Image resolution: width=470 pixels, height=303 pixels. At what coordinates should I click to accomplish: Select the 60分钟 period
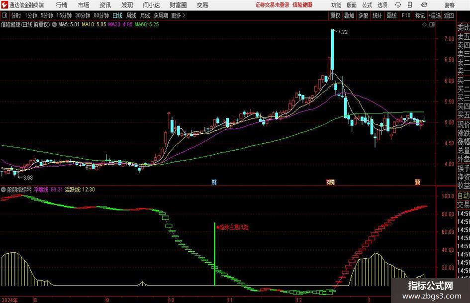101,15
